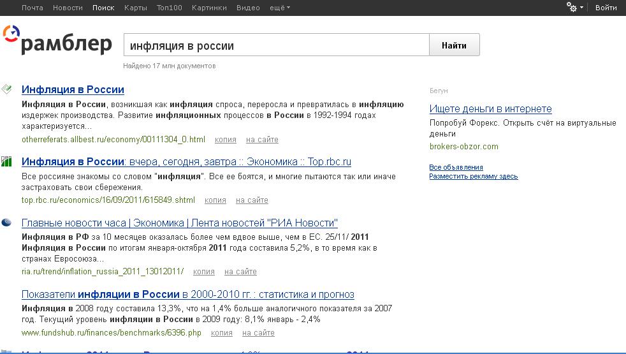The image size is (626, 354).
Task: Click the RIA Novosti favicon beside third result
Action: 6,222
